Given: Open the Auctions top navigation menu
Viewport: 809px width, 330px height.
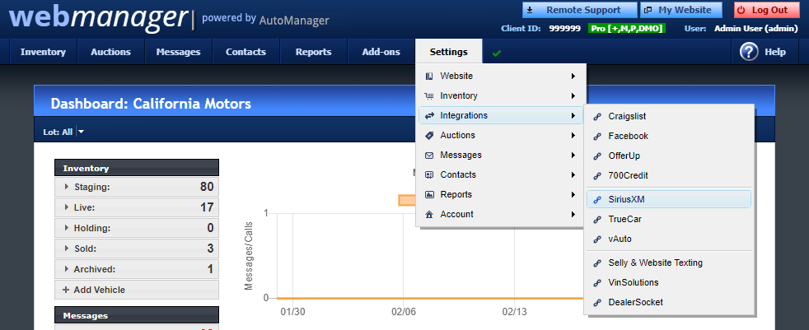Looking at the screenshot, I should pos(111,52).
